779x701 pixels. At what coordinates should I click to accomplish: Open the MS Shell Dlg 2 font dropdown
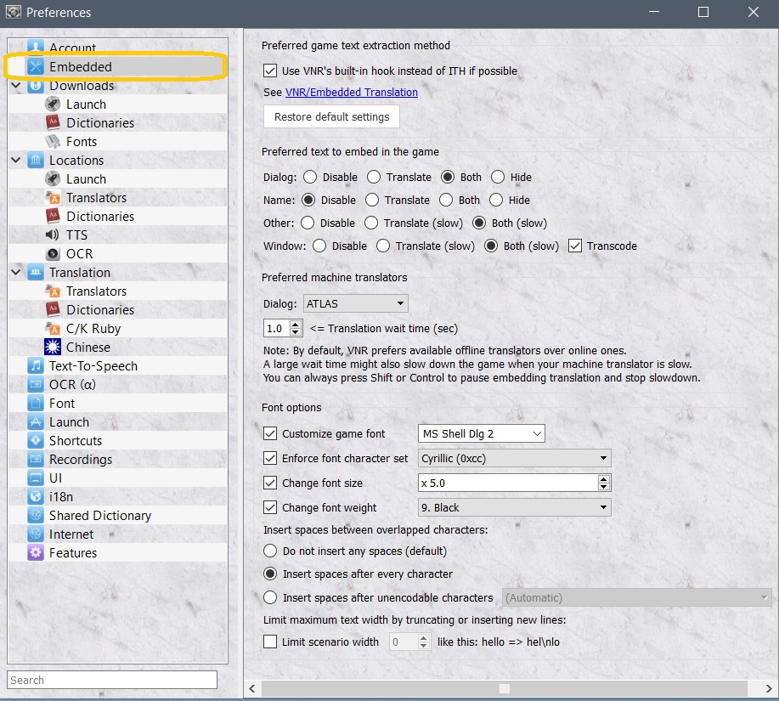point(482,433)
